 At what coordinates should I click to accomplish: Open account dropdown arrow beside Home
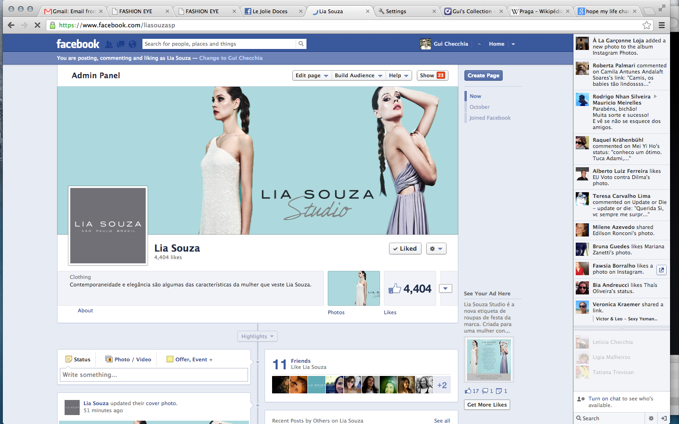513,44
